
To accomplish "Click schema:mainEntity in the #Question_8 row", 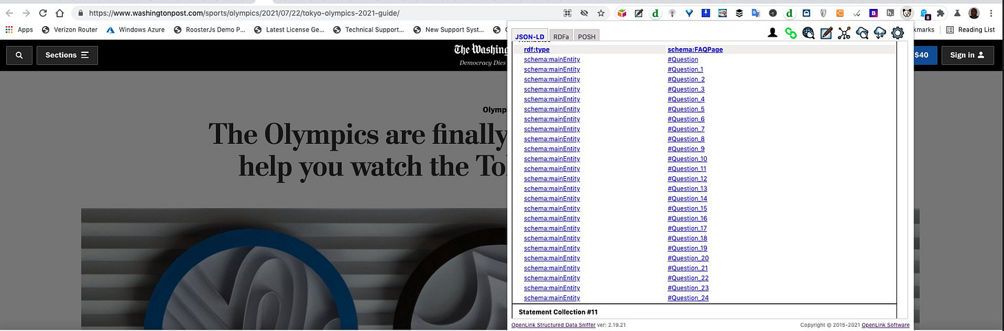I will tap(552, 139).
